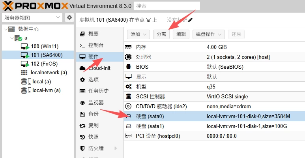305x158 pixels.
Task: Click the CD/DVD drive (ide2) disc icon
Action: click(x=128, y=106)
